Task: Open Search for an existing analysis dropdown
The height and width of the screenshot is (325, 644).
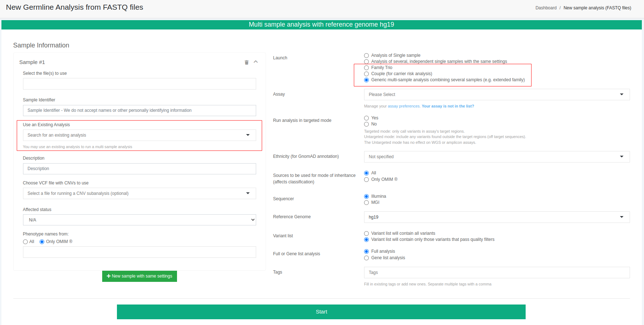Action: pyautogui.click(x=140, y=135)
